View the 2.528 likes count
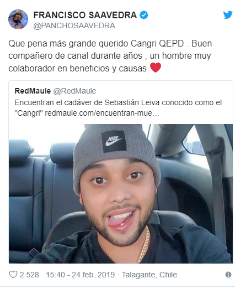 point(29,275)
